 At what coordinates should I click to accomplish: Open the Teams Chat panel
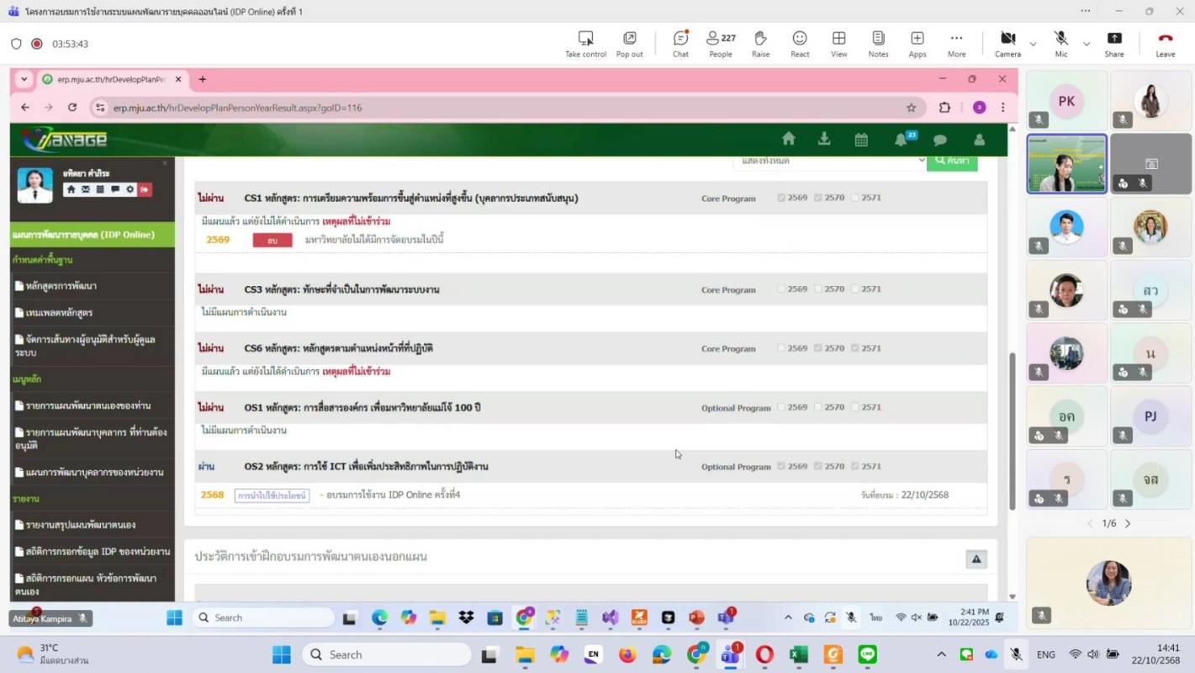tap(680, 44)
